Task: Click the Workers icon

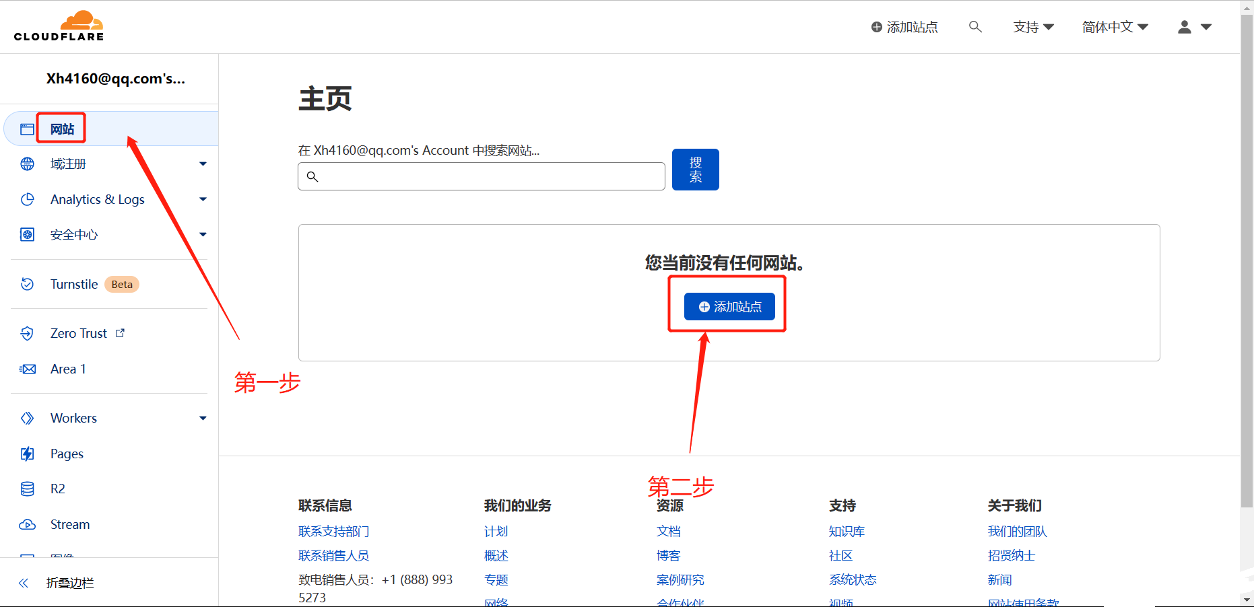Action: pyautogui.click(x=27, y=418)
